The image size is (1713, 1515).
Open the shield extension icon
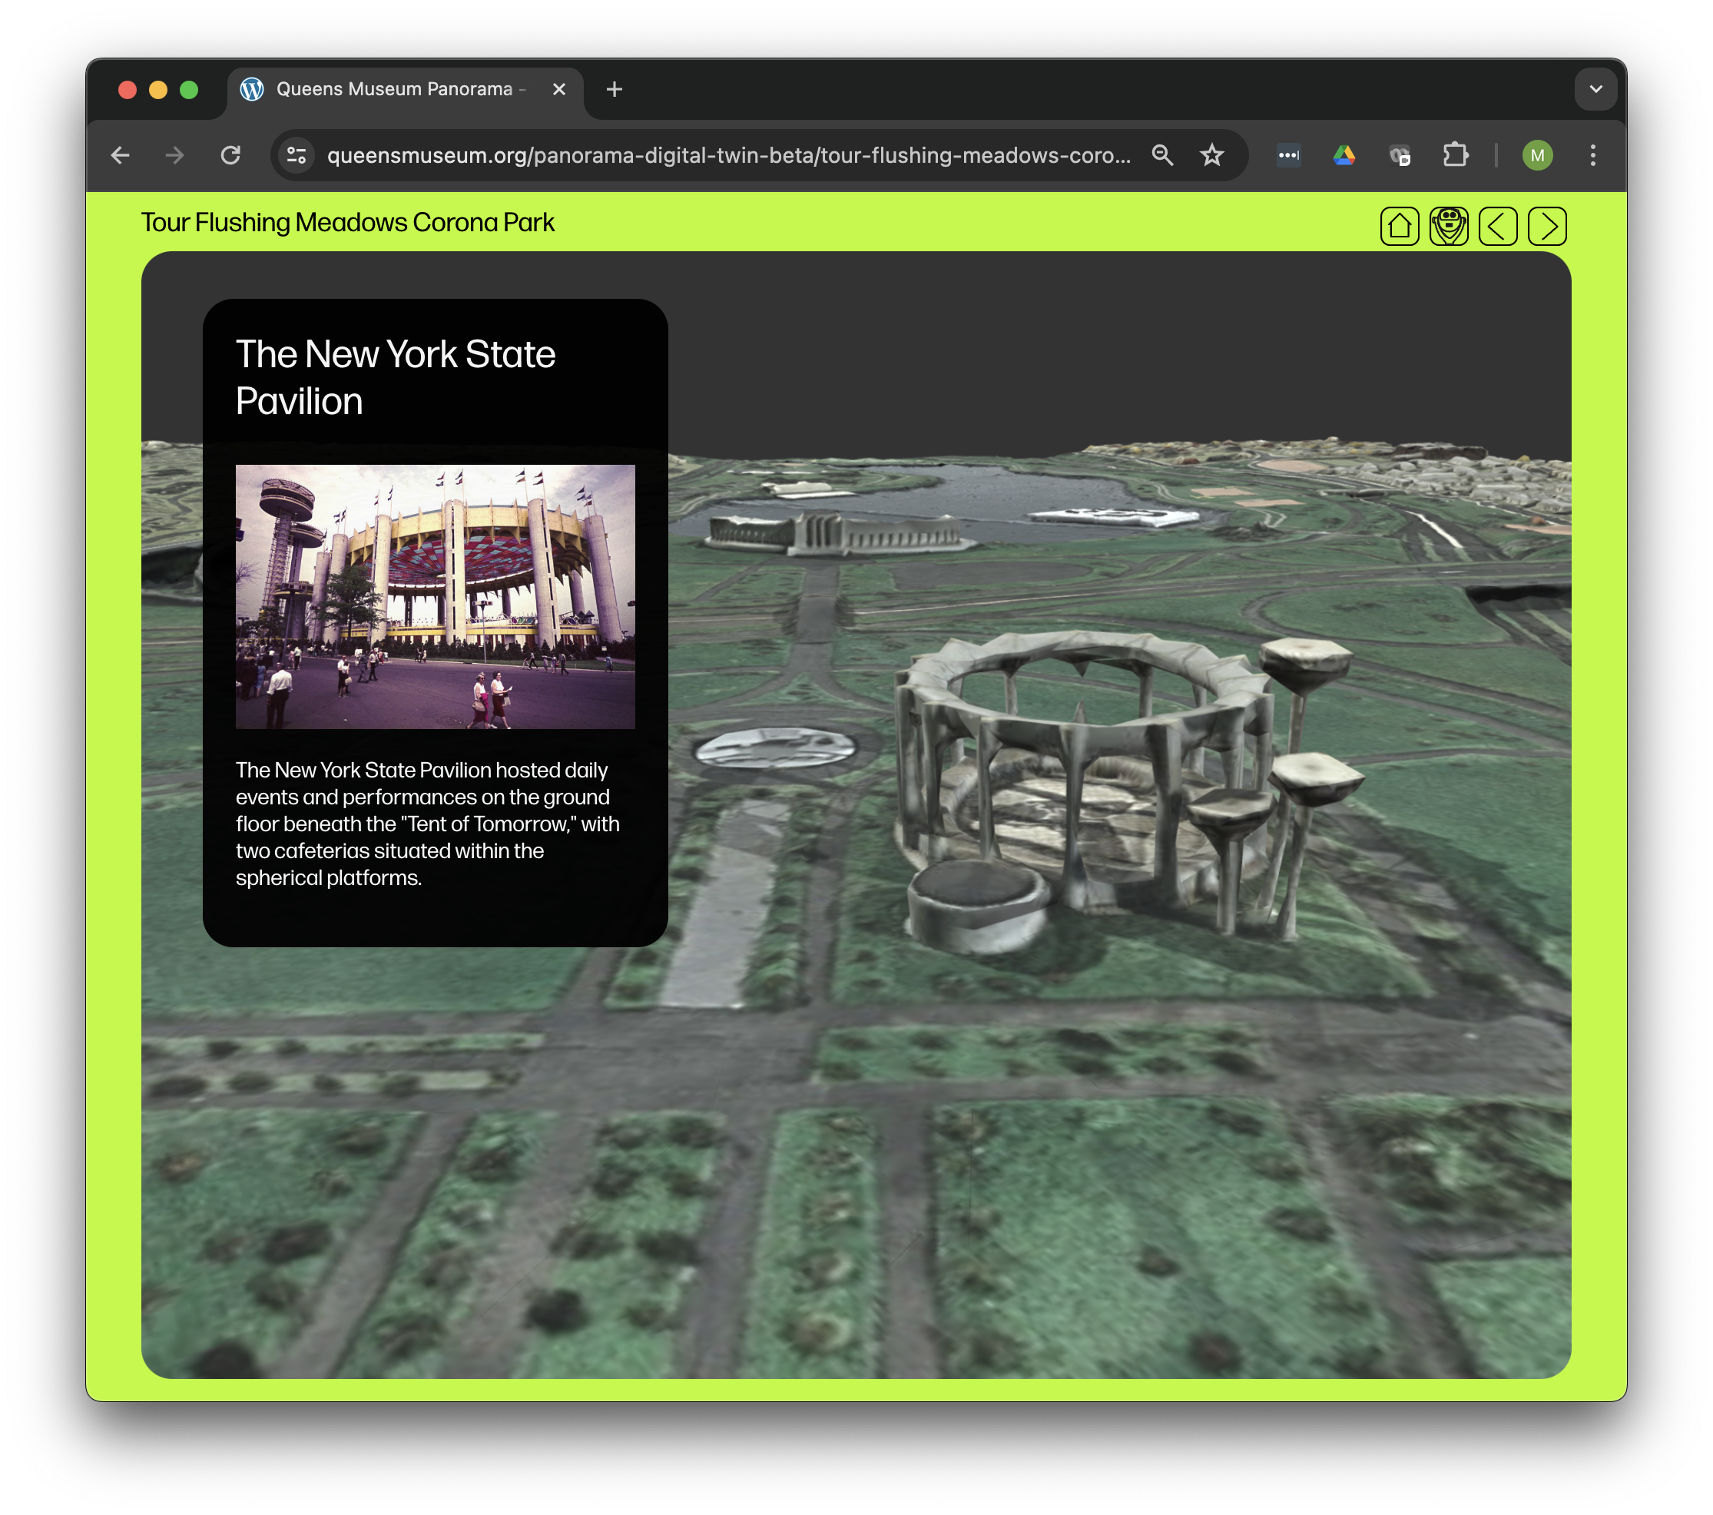pyautogui.click(x=1400, y=155)
